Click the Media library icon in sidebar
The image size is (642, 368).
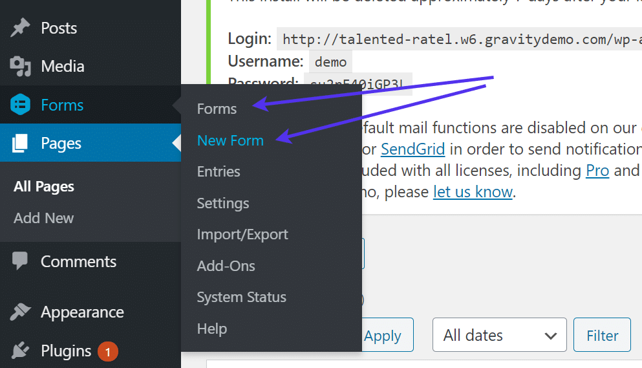21,66
